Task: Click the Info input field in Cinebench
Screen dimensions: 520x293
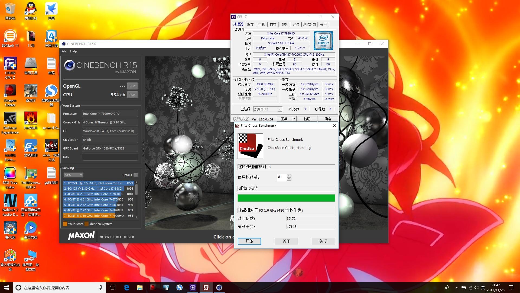Action: pyautogui.click(x=110, y=157)
